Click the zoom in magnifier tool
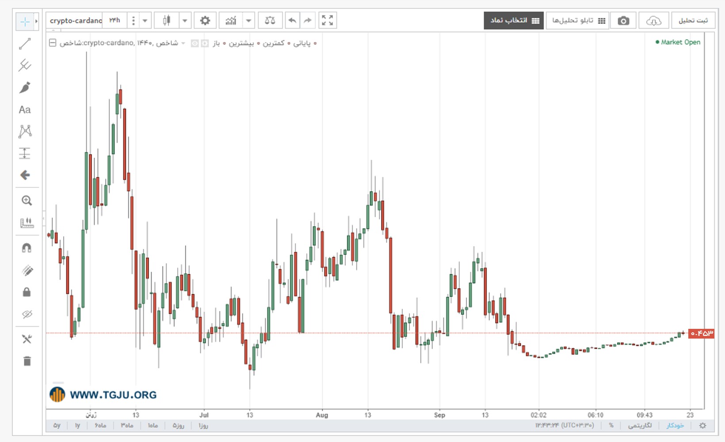Screen dimensions: 725x442 (x=27, y=201)
